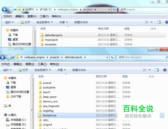Go back in the projects window

[x=5, y=10]
